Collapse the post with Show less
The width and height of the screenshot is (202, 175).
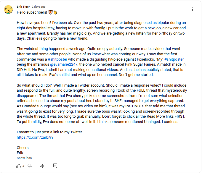[24, 158]
